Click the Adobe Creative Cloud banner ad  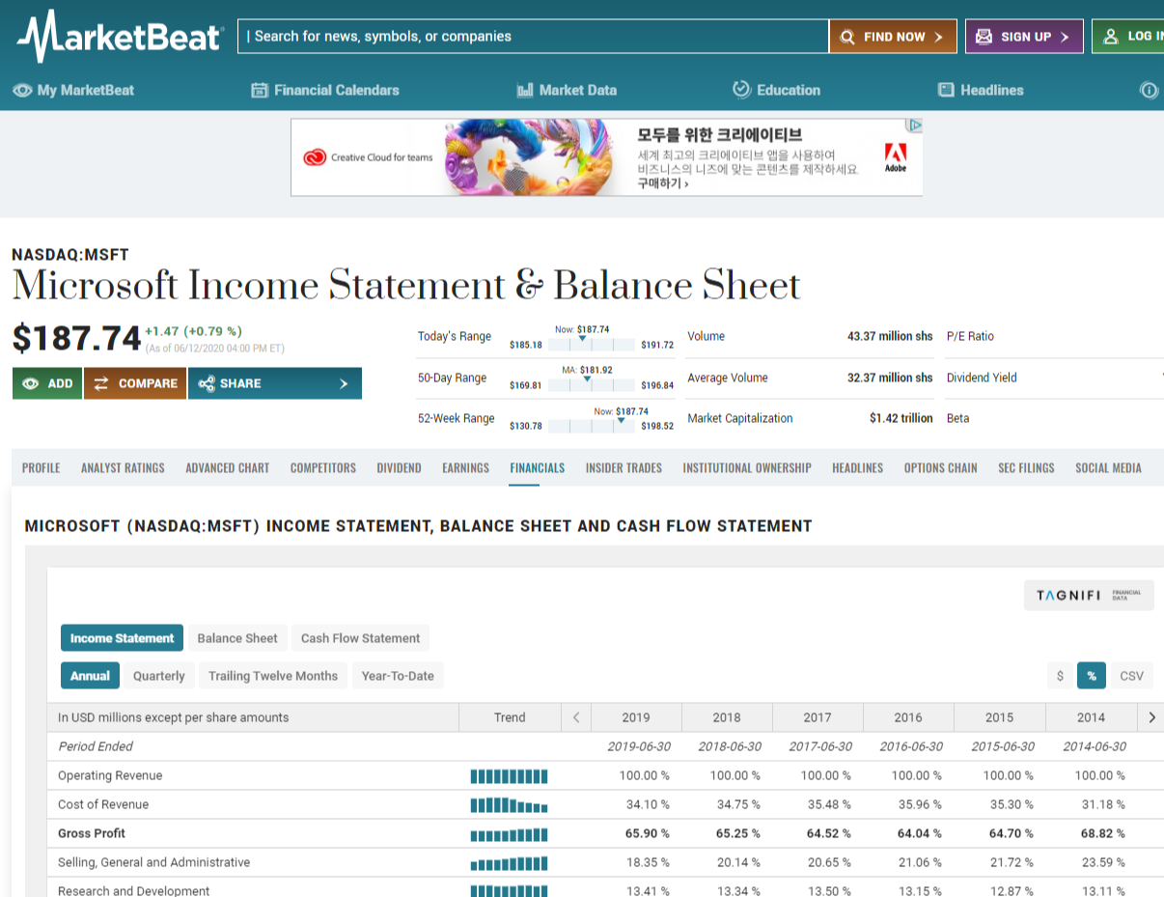coord(607,157)
